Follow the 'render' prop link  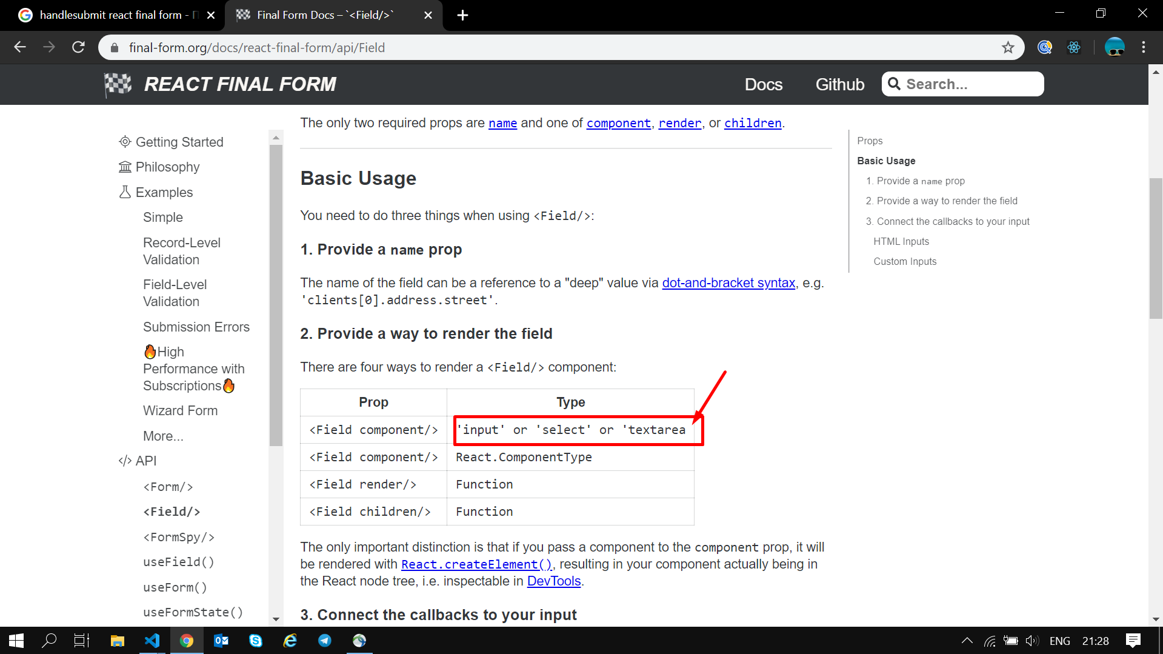coord(680,123)
